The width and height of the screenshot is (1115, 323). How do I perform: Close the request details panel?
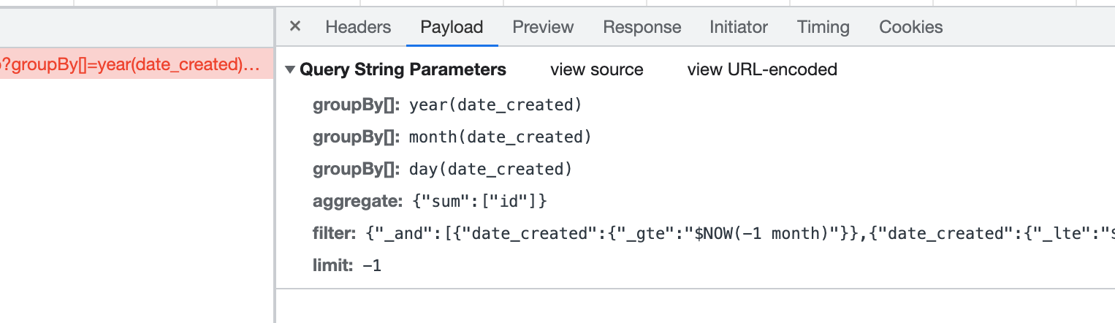click(x=295, y=27)
